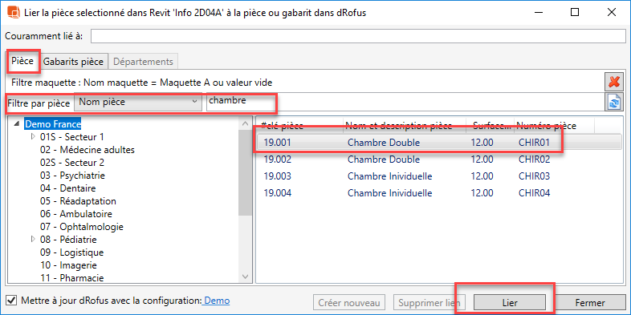Select room row 19.003 Chambre Inividuelle
This screenshot has width=631, height=315.
(x=438, y=176)
